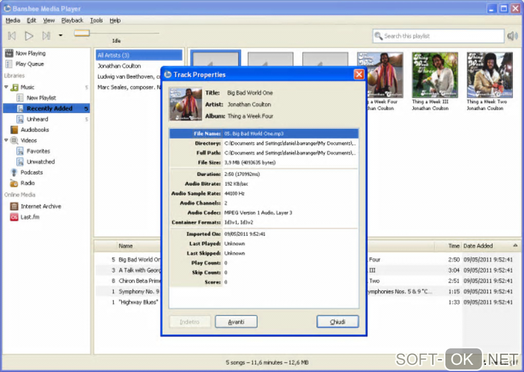Click the Podcasts icon
Image resolution: width=524 pixels, height=372 pixels.
coord(14,173)
